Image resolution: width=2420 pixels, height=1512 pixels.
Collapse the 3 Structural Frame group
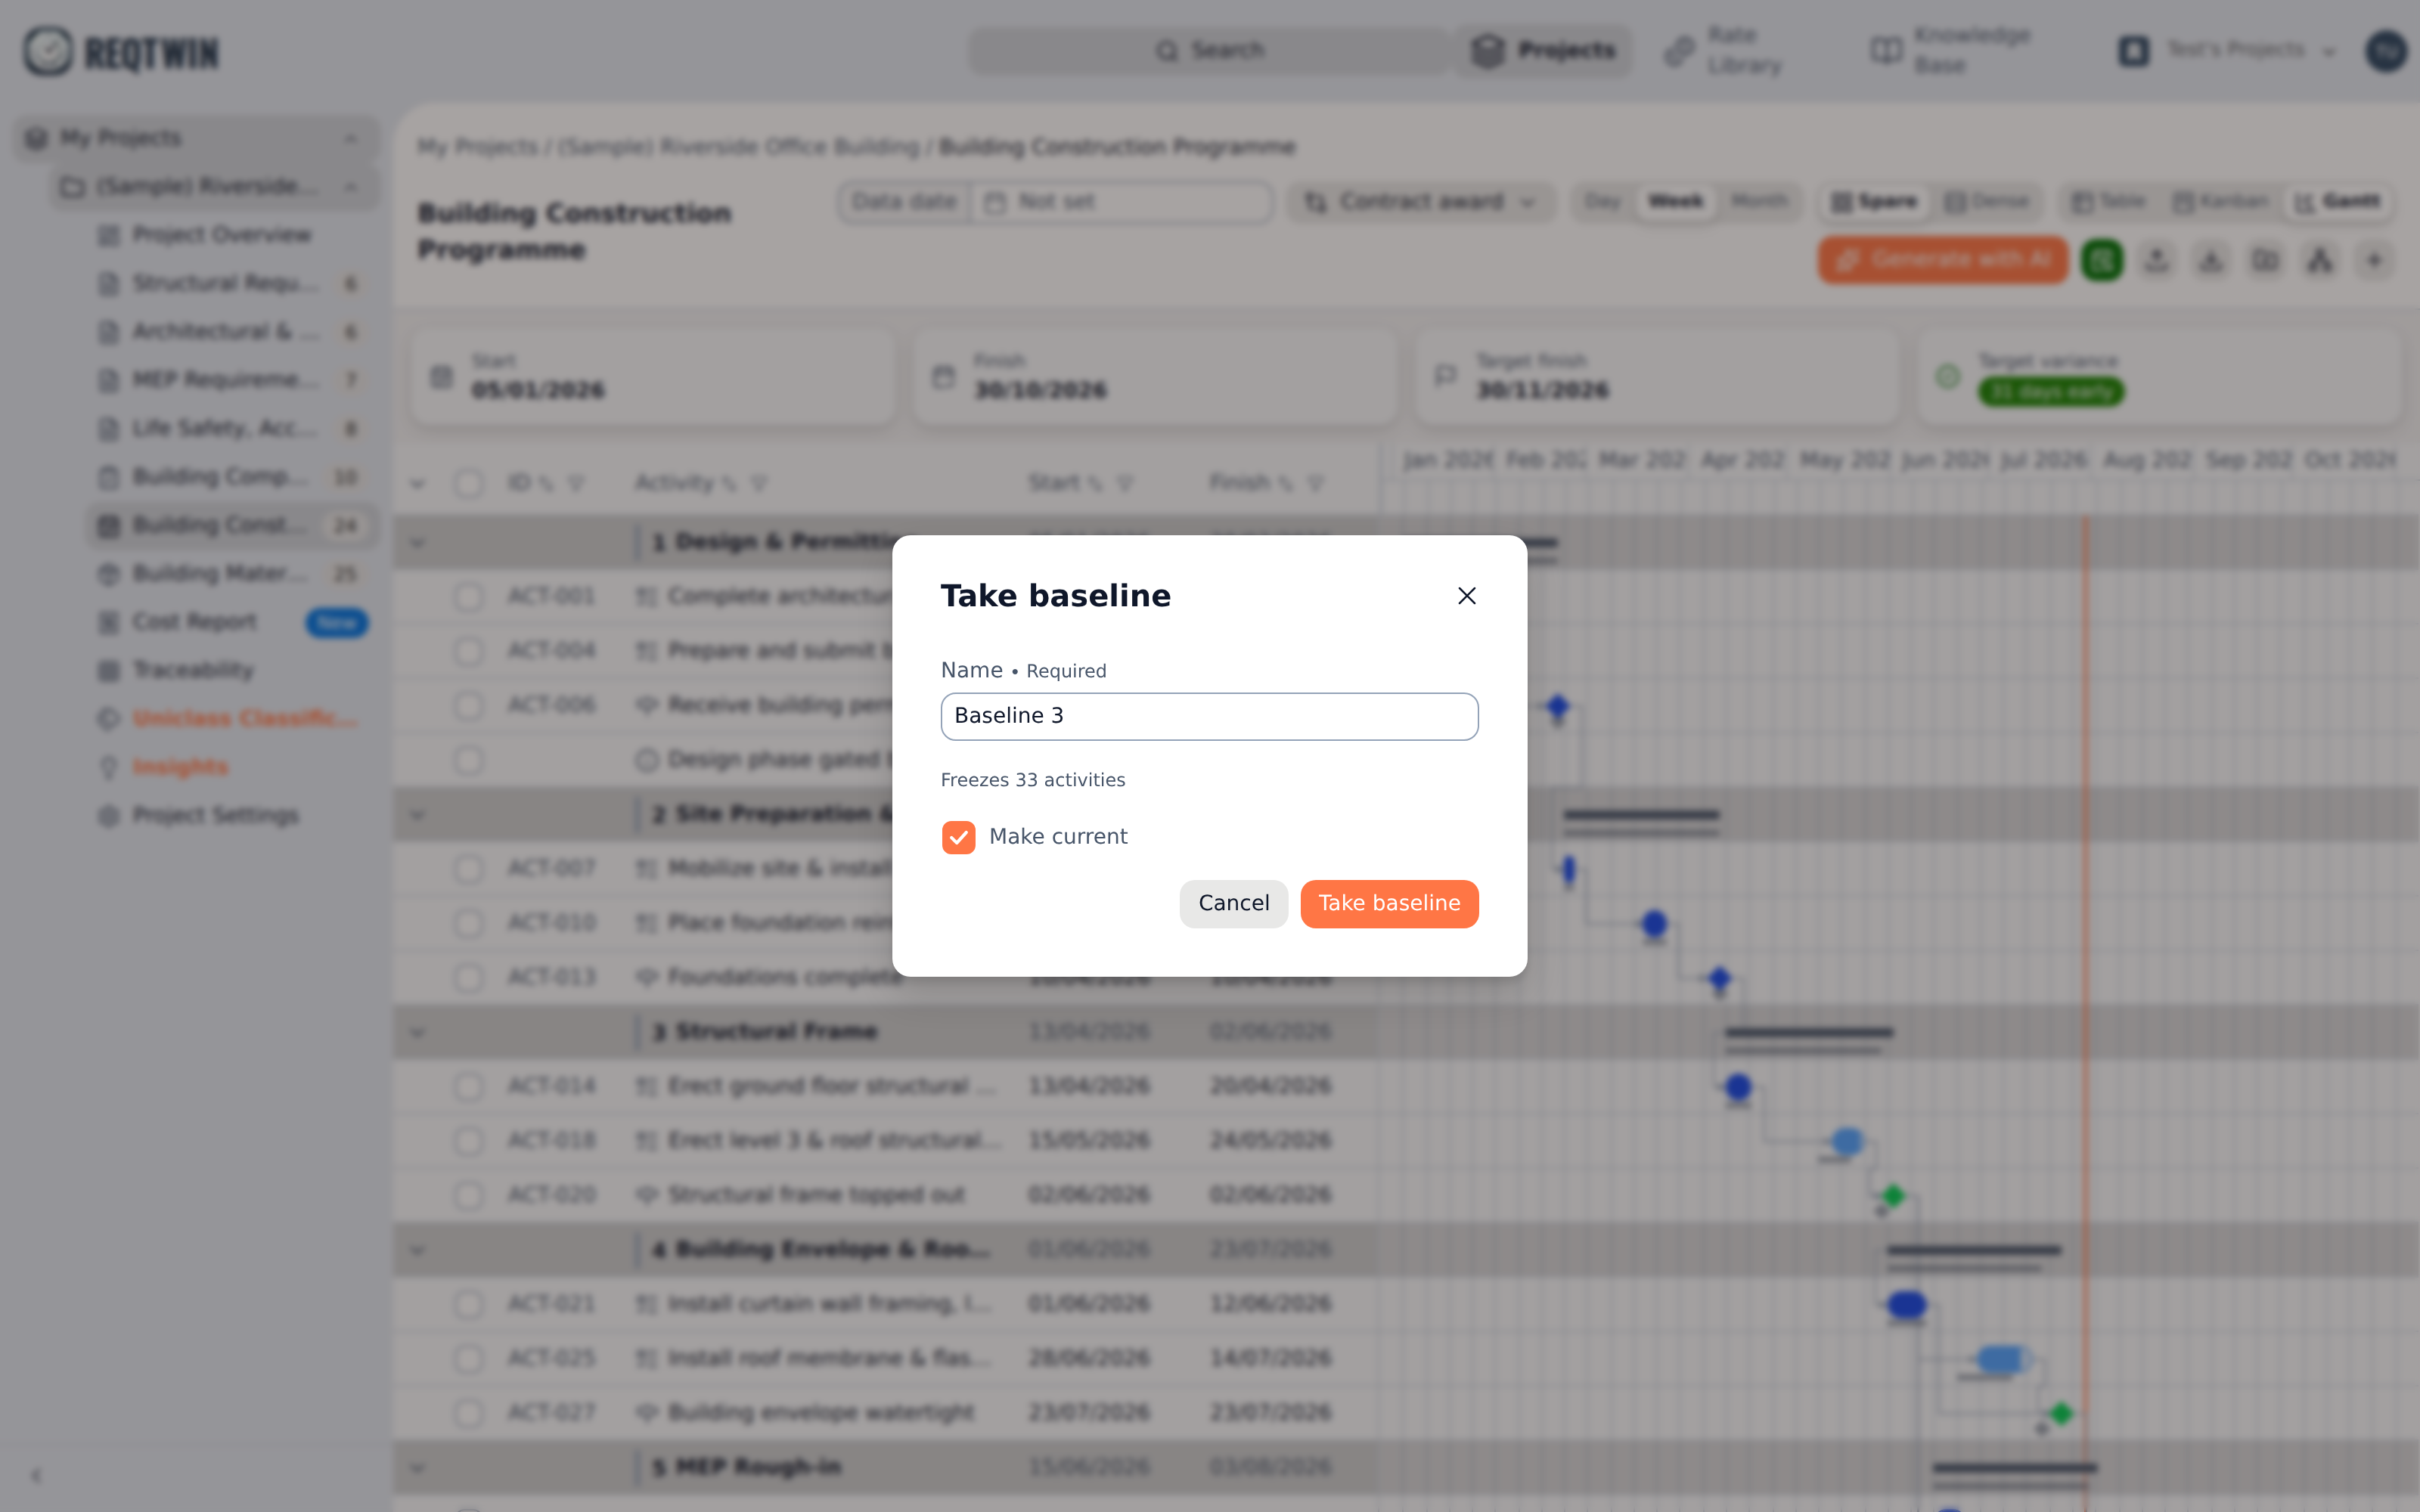(417, 1032)
